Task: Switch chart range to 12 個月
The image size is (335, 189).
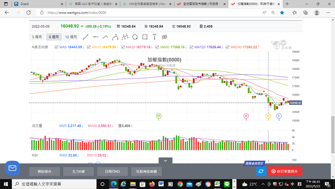Action: pos(71,37)
